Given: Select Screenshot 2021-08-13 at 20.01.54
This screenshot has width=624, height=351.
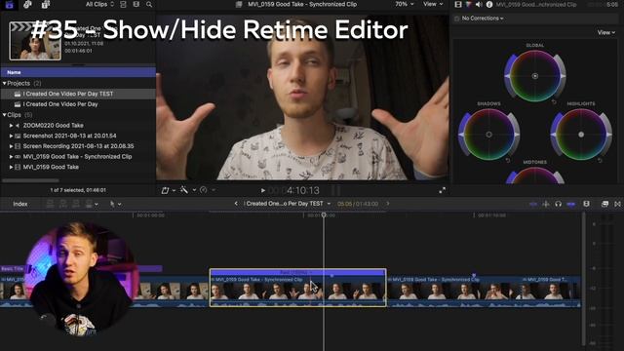Looking at the screenshot, I should coord(78,136).
